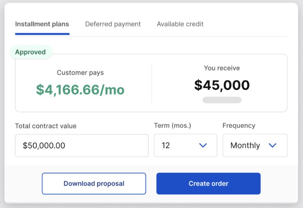The height and width of the screenshot is (208, 303).
Task: Click the You receive label
Action: click(222, 68)
